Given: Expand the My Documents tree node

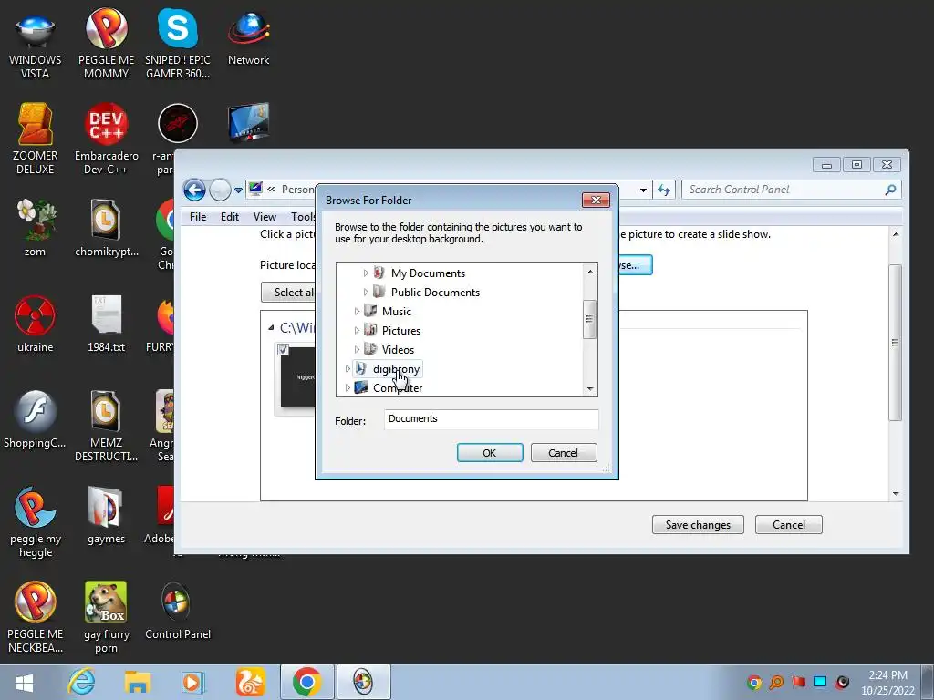Looking at the screenshot, I should pyautogui.click(x=366, y=273).
